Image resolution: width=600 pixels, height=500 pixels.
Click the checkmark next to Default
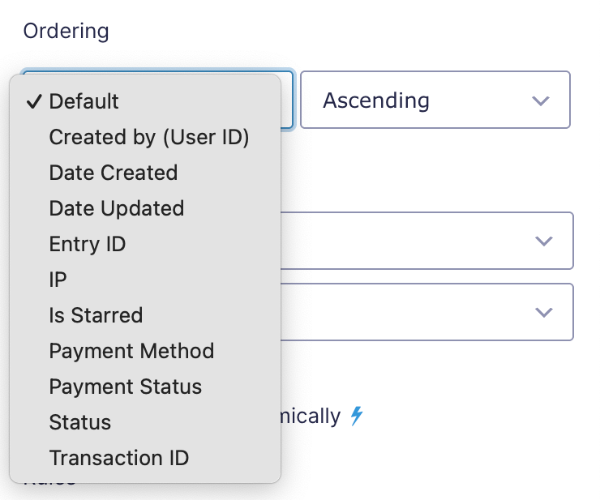(34, 101)
